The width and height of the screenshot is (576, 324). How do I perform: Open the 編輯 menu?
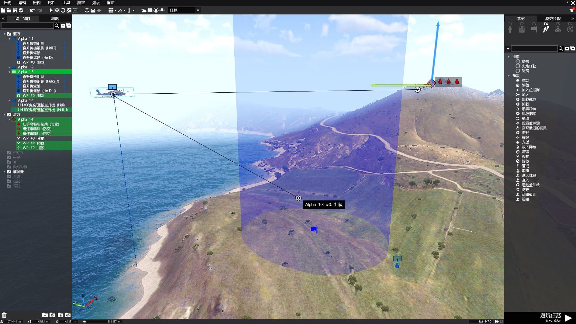click(22, 2)
